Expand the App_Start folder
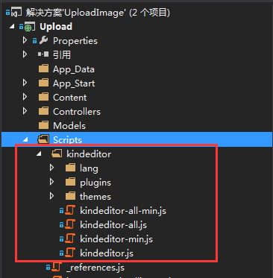The width and height of the screenshot is (273, 278). pos(25,83)
